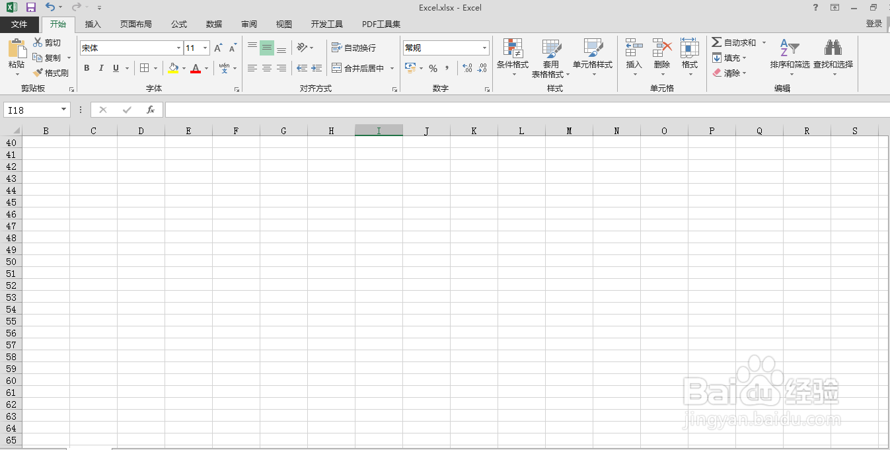Viewport: 890px width, 450px height.
Task: Undo the last action
Action: pyautogui.click(x=50, y=7)
